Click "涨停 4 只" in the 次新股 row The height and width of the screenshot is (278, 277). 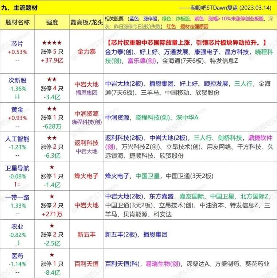pos(52,88)
